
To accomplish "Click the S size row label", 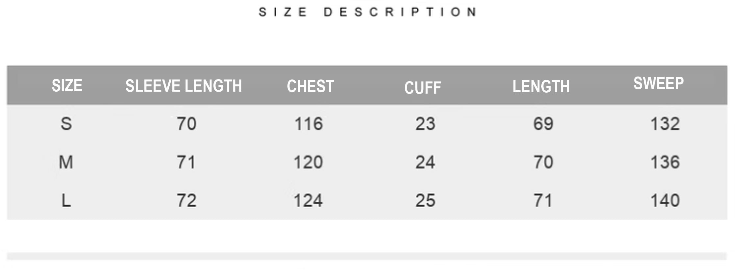I will [66, 124].
